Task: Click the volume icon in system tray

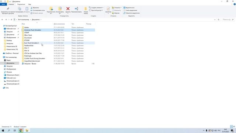Action: (215, 130)
